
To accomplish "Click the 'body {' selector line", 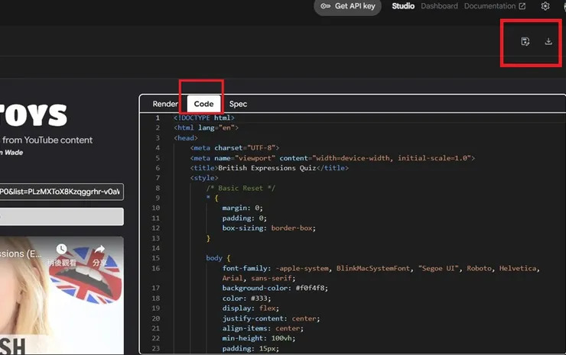I will click(218, 258).
